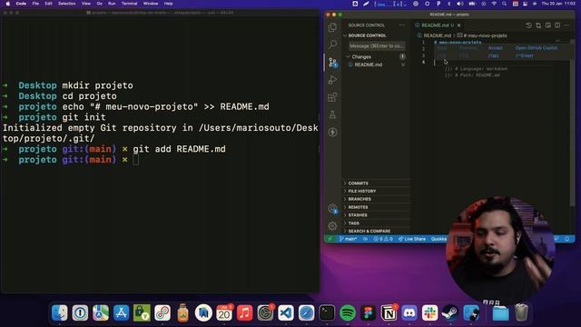Open Figma from the Dock
The image size is (581, 327).
click(x=368, y=312)
